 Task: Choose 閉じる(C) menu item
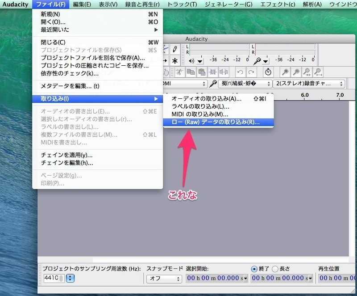98,42
